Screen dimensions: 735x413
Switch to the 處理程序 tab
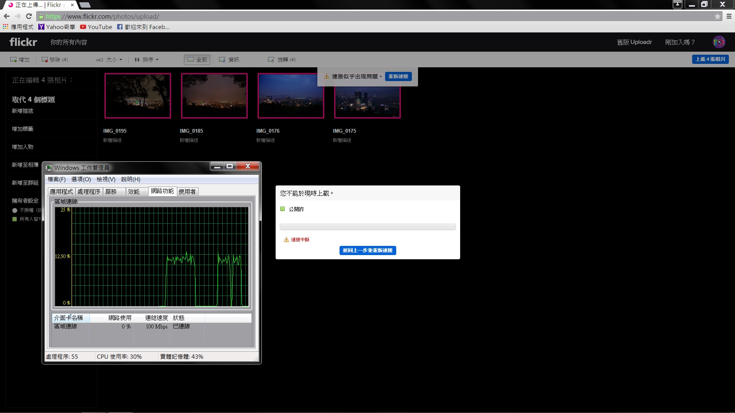(x=89, y=192)
